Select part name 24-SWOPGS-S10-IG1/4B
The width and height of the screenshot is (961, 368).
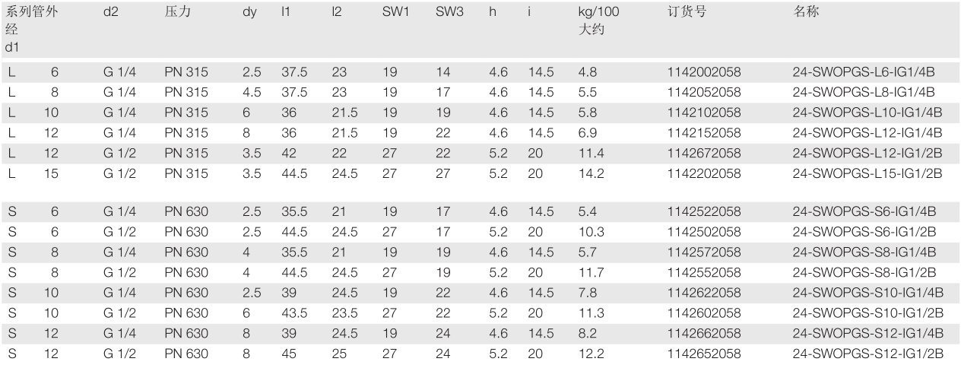click(867, 293)
